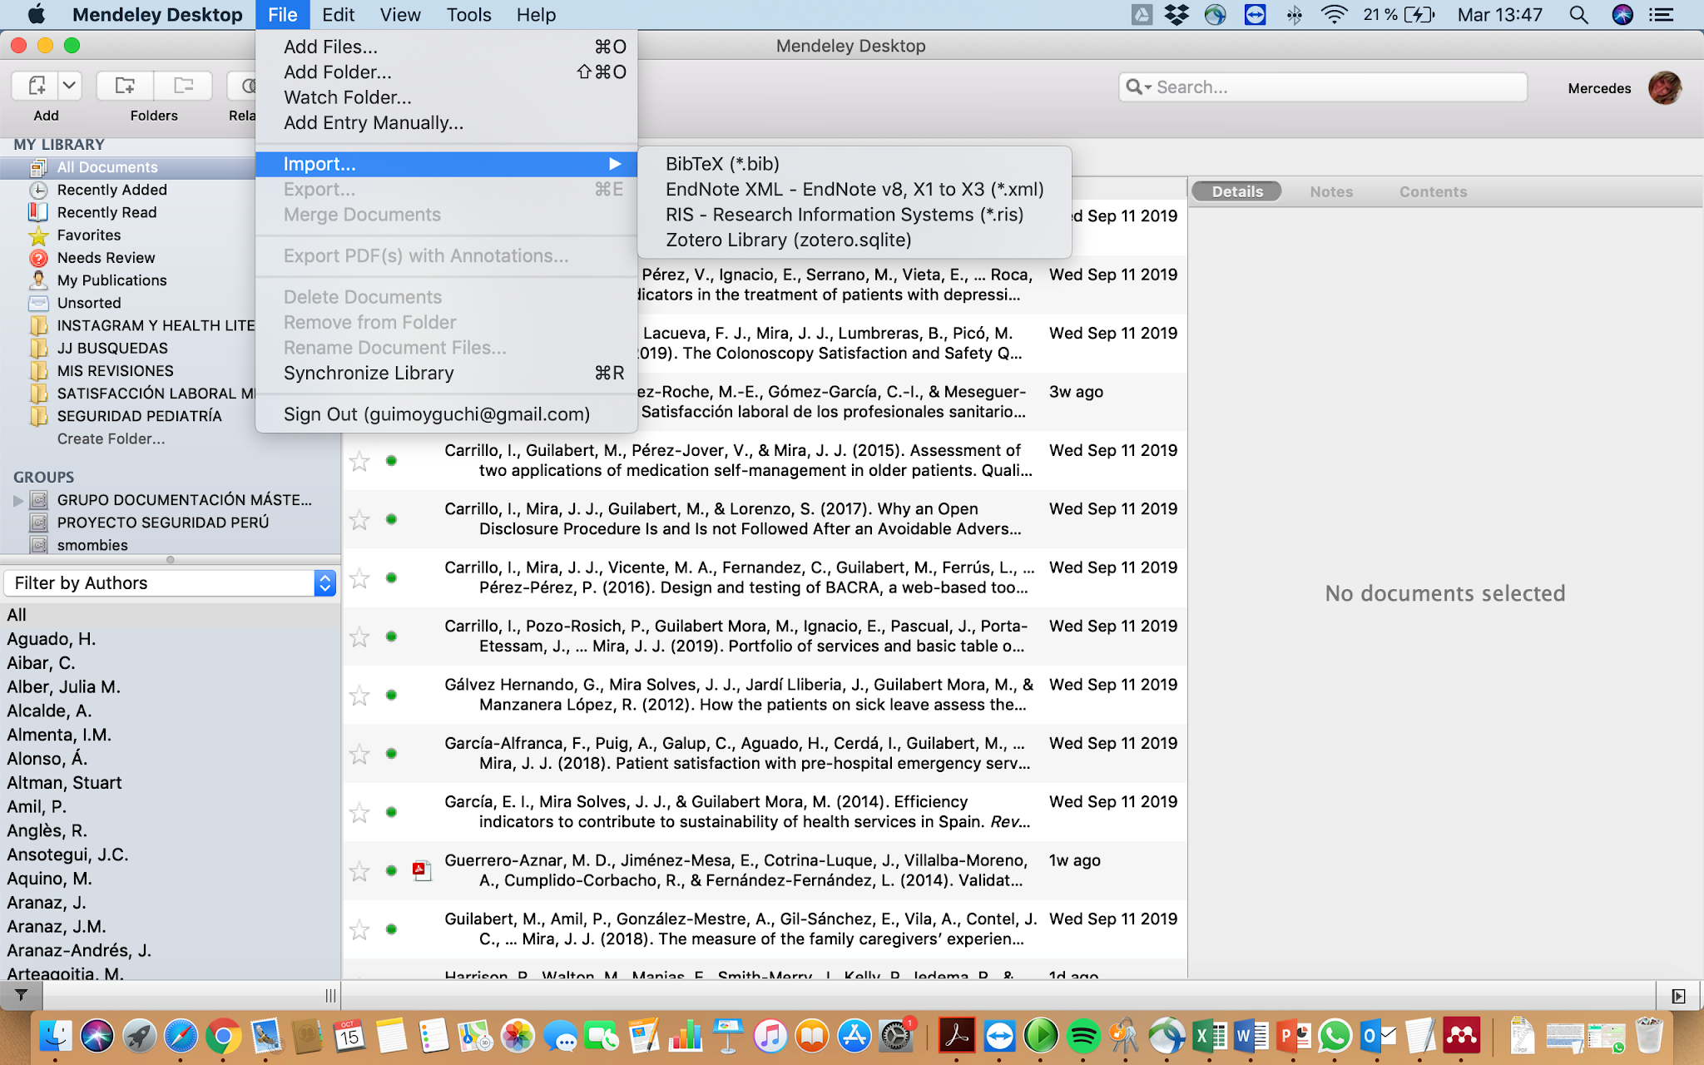Click the hide details panel icon at bottom right
This screenshot has width=1704, height=1065.
(x=1677, y=996)
